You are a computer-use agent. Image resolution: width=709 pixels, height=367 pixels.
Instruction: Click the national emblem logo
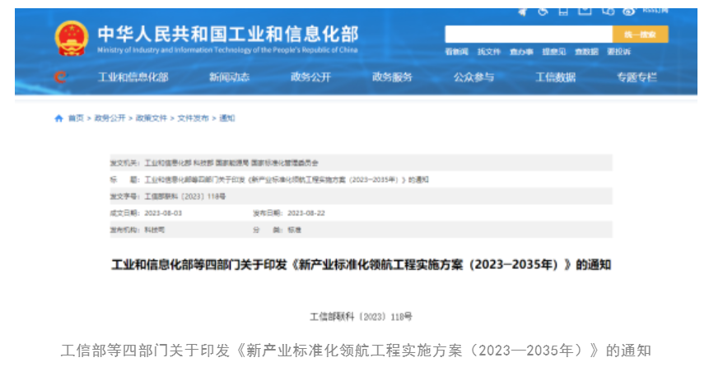pos(72,38)
